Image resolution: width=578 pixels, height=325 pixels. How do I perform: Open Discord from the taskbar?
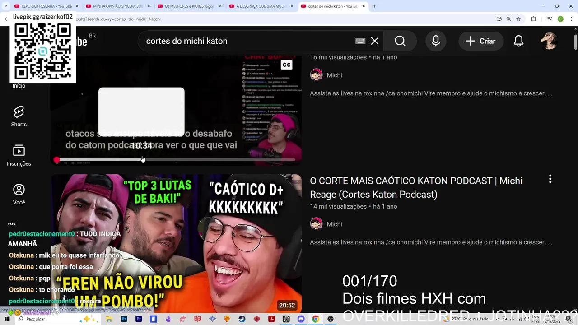[301, 319]
